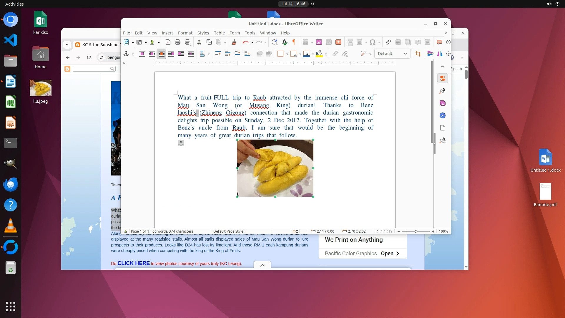Open the Format menu
The image size is (565, 318).
[x=185, y=33]
